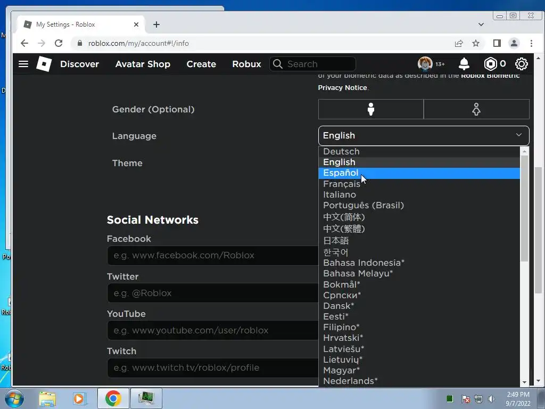Collapse the Language dropdown showing English
Screen dimensions: 545x409
[424, 136]
